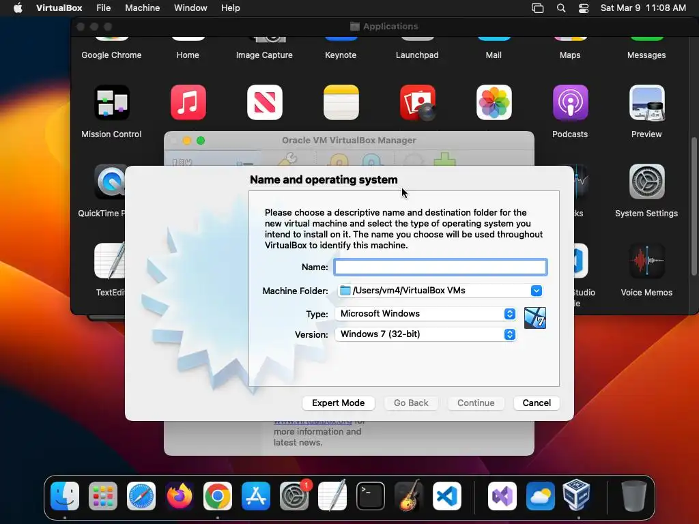Open Music app in Applications window

click(188, 102)
